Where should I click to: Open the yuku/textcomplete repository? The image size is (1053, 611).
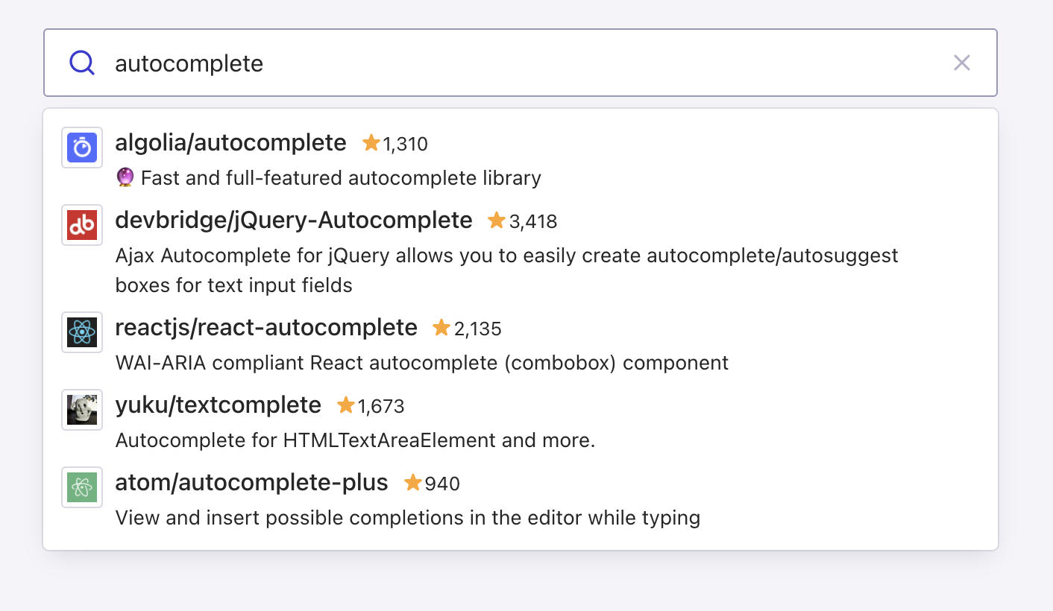coord(218,405)
